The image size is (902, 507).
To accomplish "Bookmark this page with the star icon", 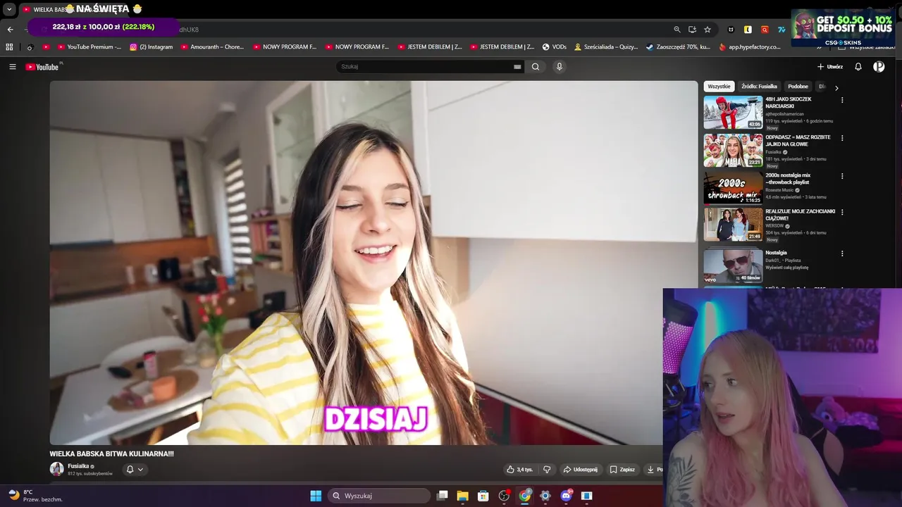I will (708, 30).
